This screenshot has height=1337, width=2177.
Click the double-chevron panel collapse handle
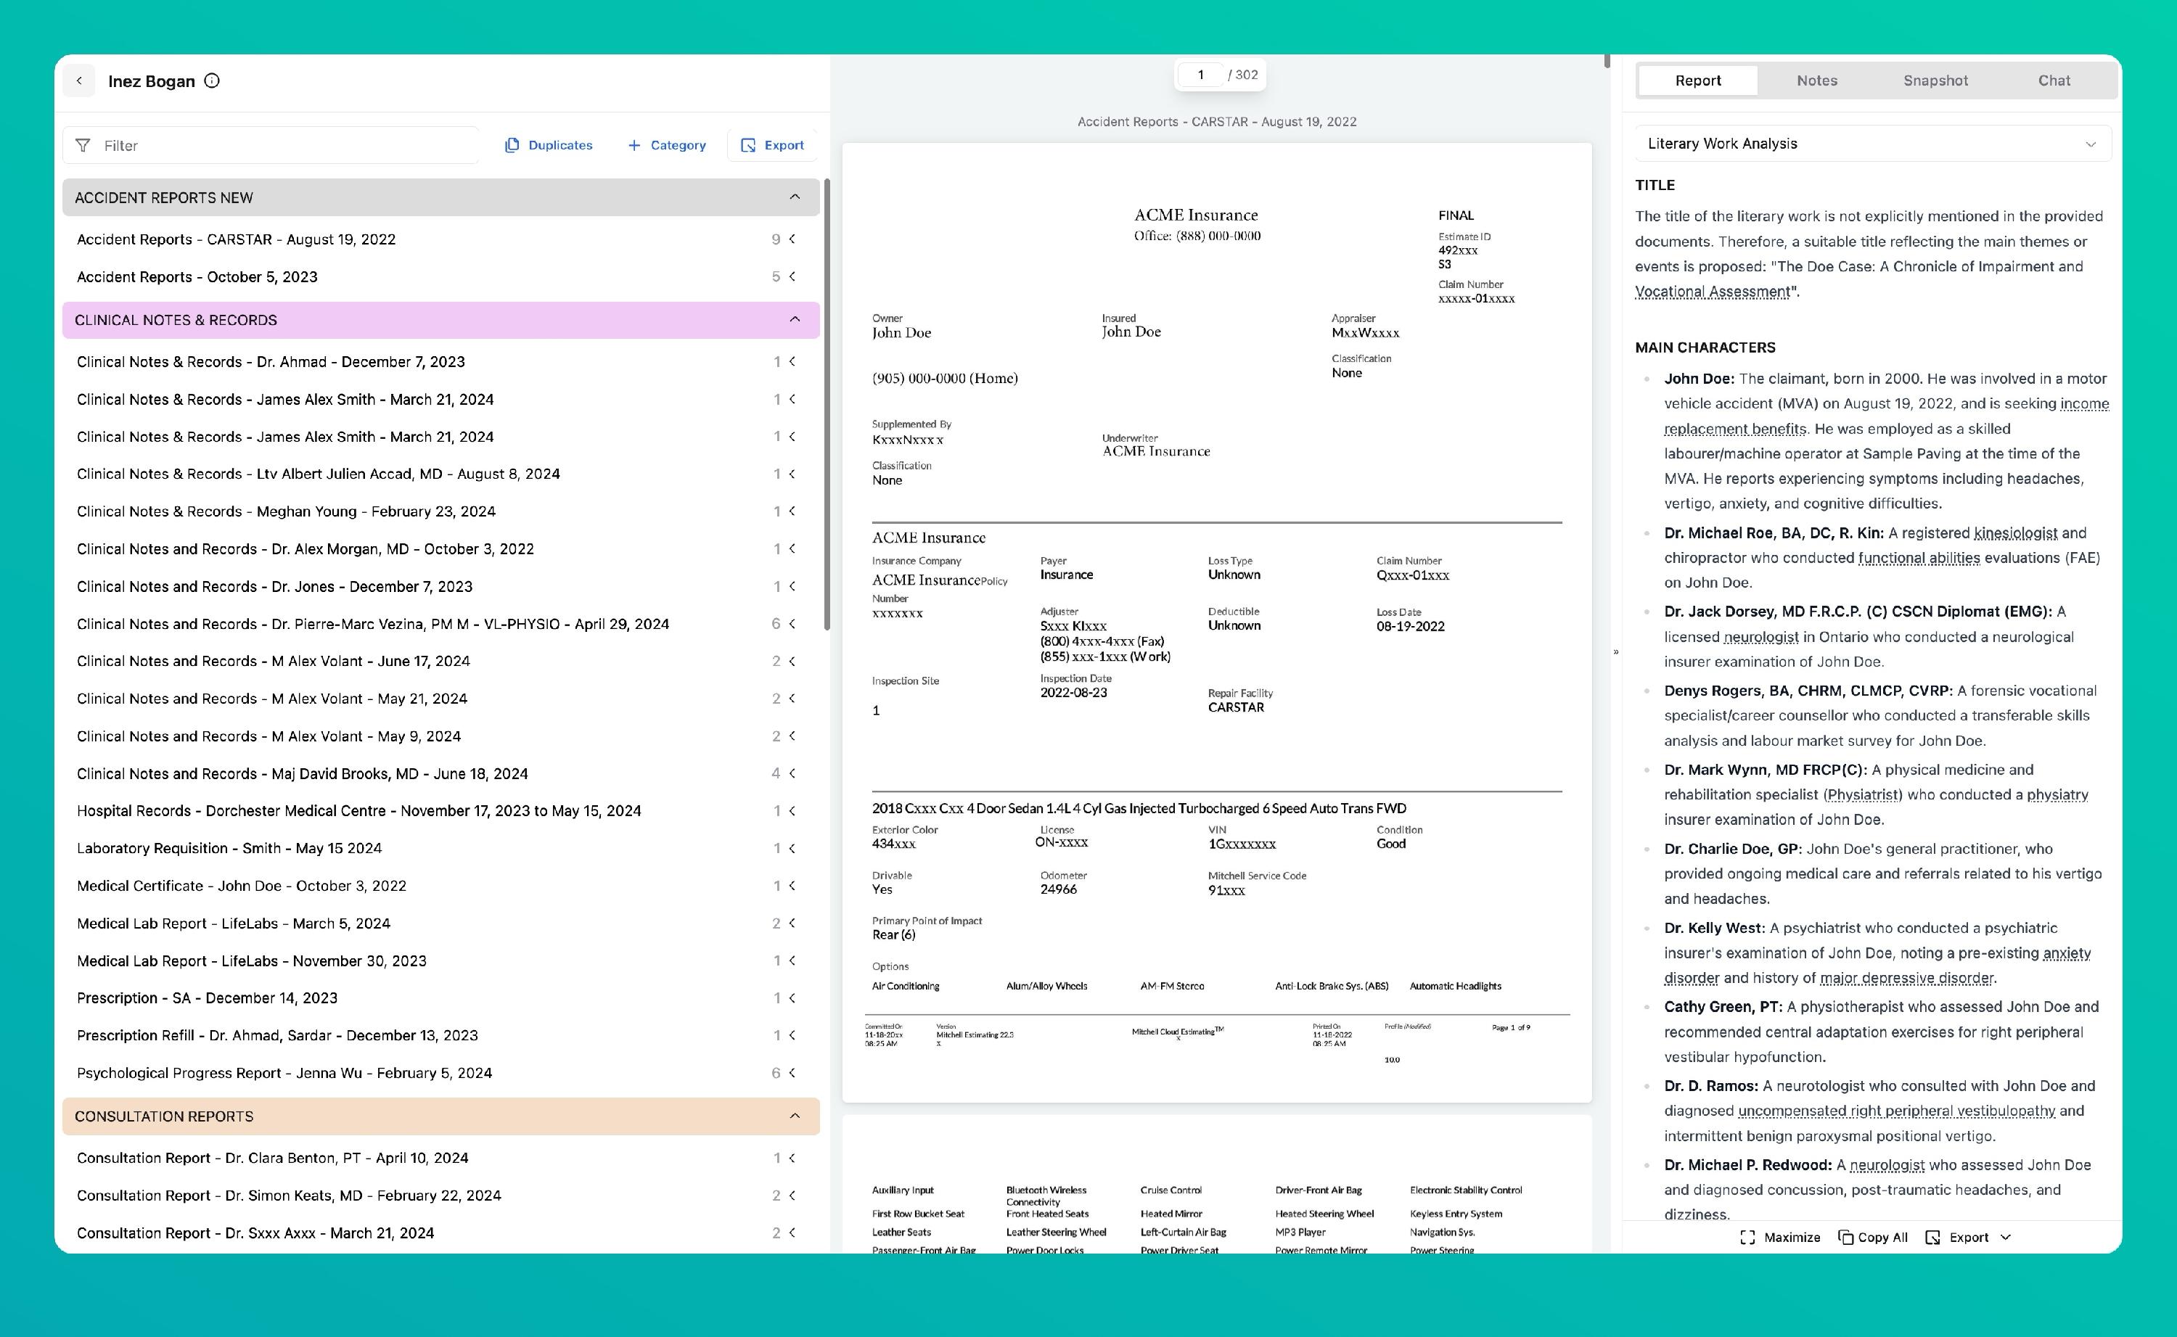click(1615, 651)
